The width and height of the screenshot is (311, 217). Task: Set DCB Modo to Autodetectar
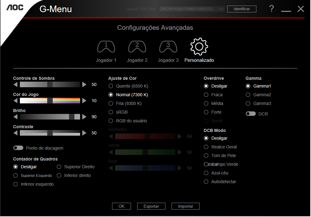coord(220,182)
